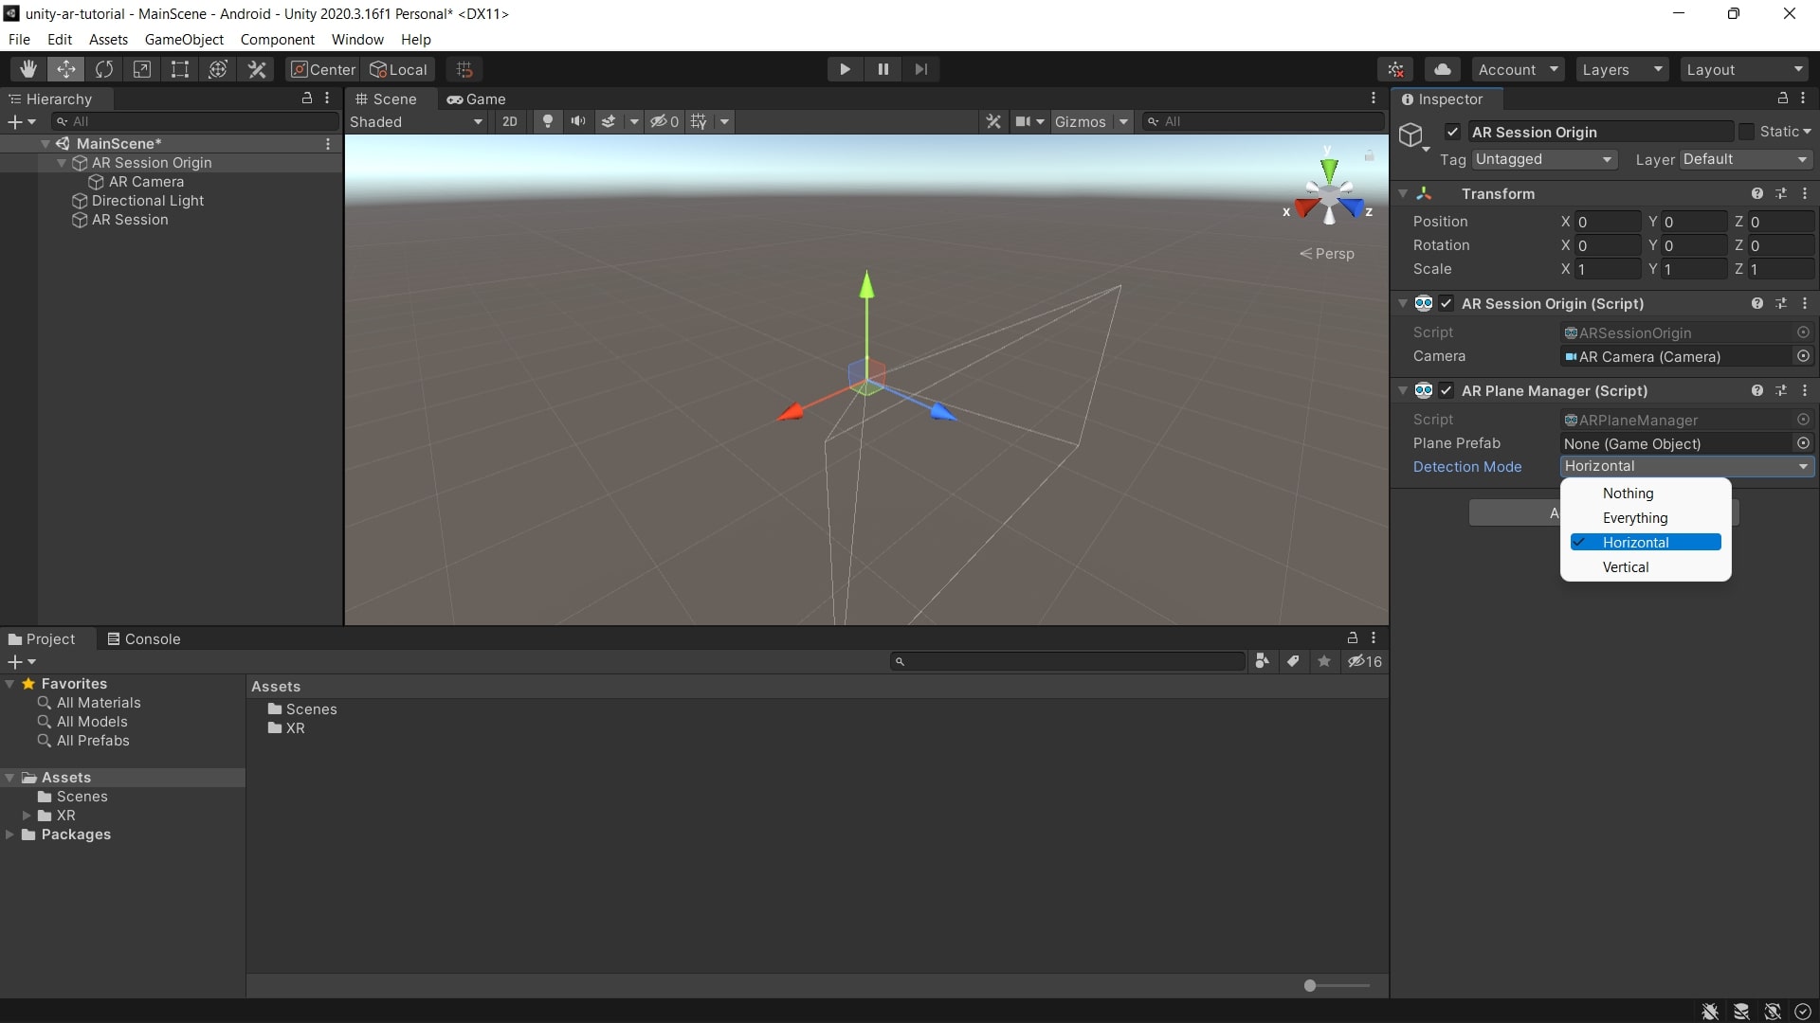Click the Project search field
The width and height of the screenshot is (1820, 1023).
[1067, 661]
